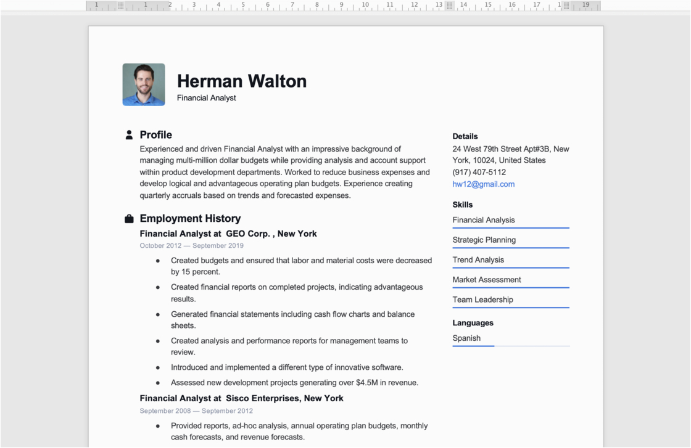Click the person icon beside Profile
691x448 pixels.
click(129, 135)
